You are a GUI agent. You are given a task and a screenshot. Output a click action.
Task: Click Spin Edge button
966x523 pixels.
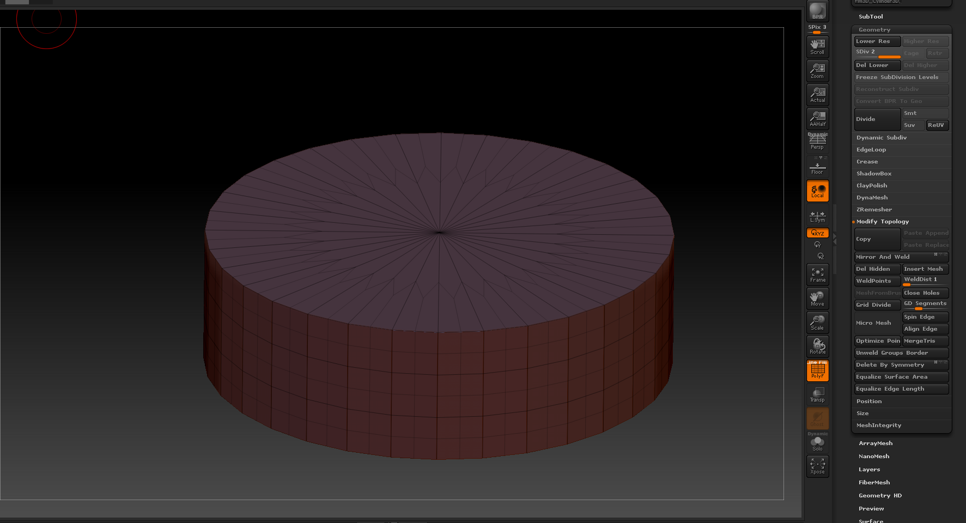pyautogui.click(x=925, y=317)
